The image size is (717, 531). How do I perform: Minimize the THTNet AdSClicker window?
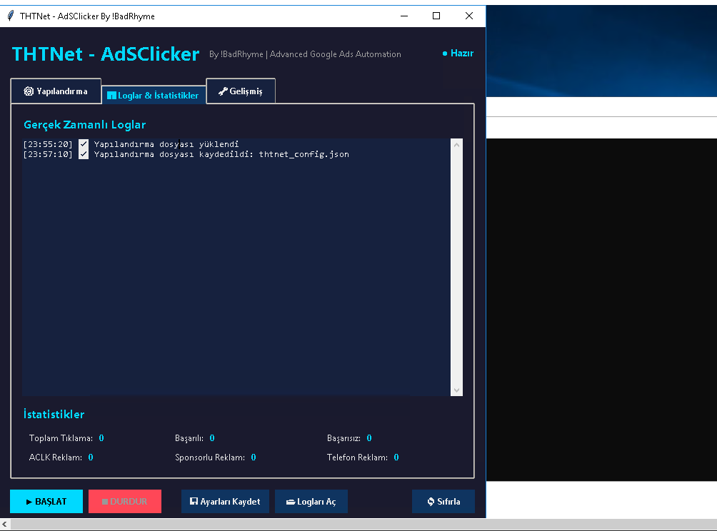point(404,16)
